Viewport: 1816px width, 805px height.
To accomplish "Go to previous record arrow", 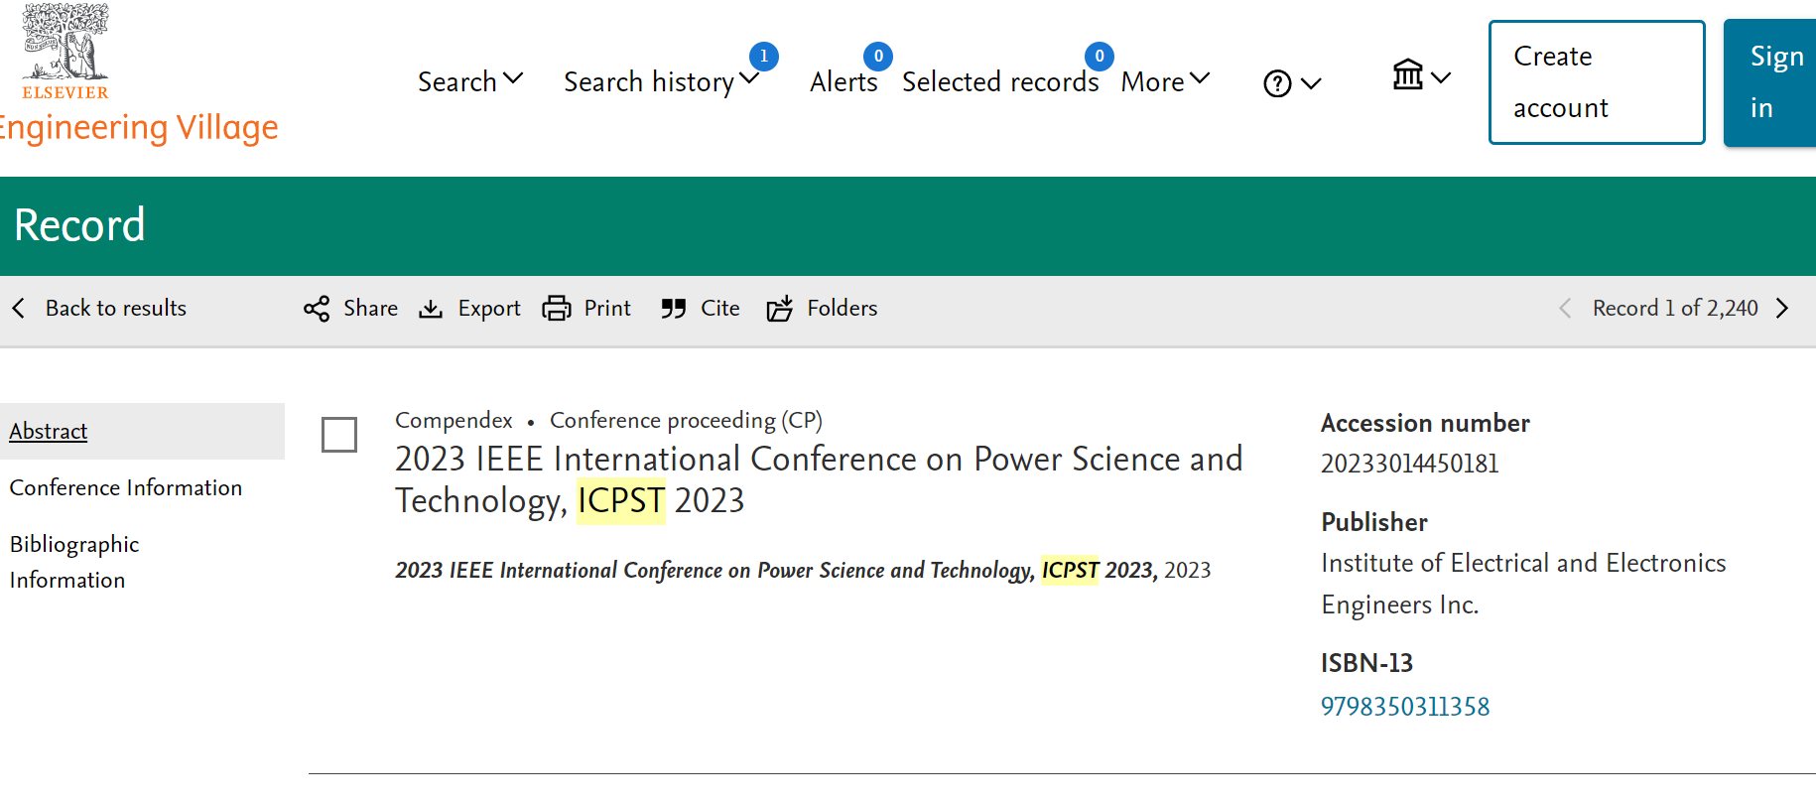I will pos(1565,309).
